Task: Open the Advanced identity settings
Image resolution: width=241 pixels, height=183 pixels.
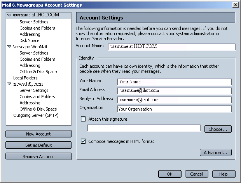Action: 215,153
